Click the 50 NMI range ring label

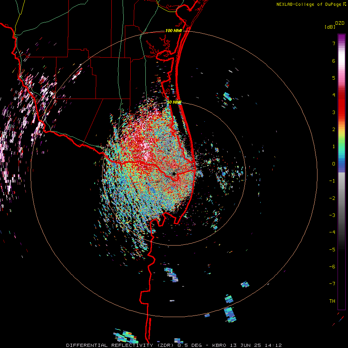tap(174, 102)
